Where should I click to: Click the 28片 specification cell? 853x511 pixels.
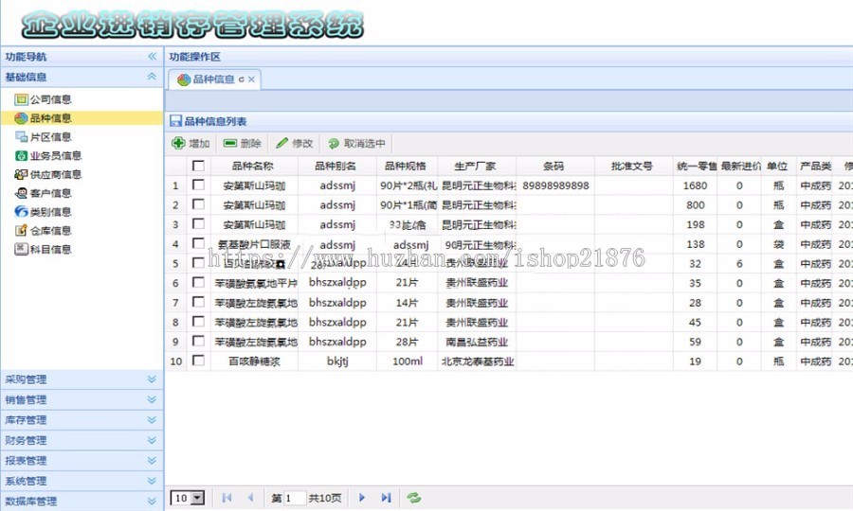pyautogui.click(x=408, y=342)
